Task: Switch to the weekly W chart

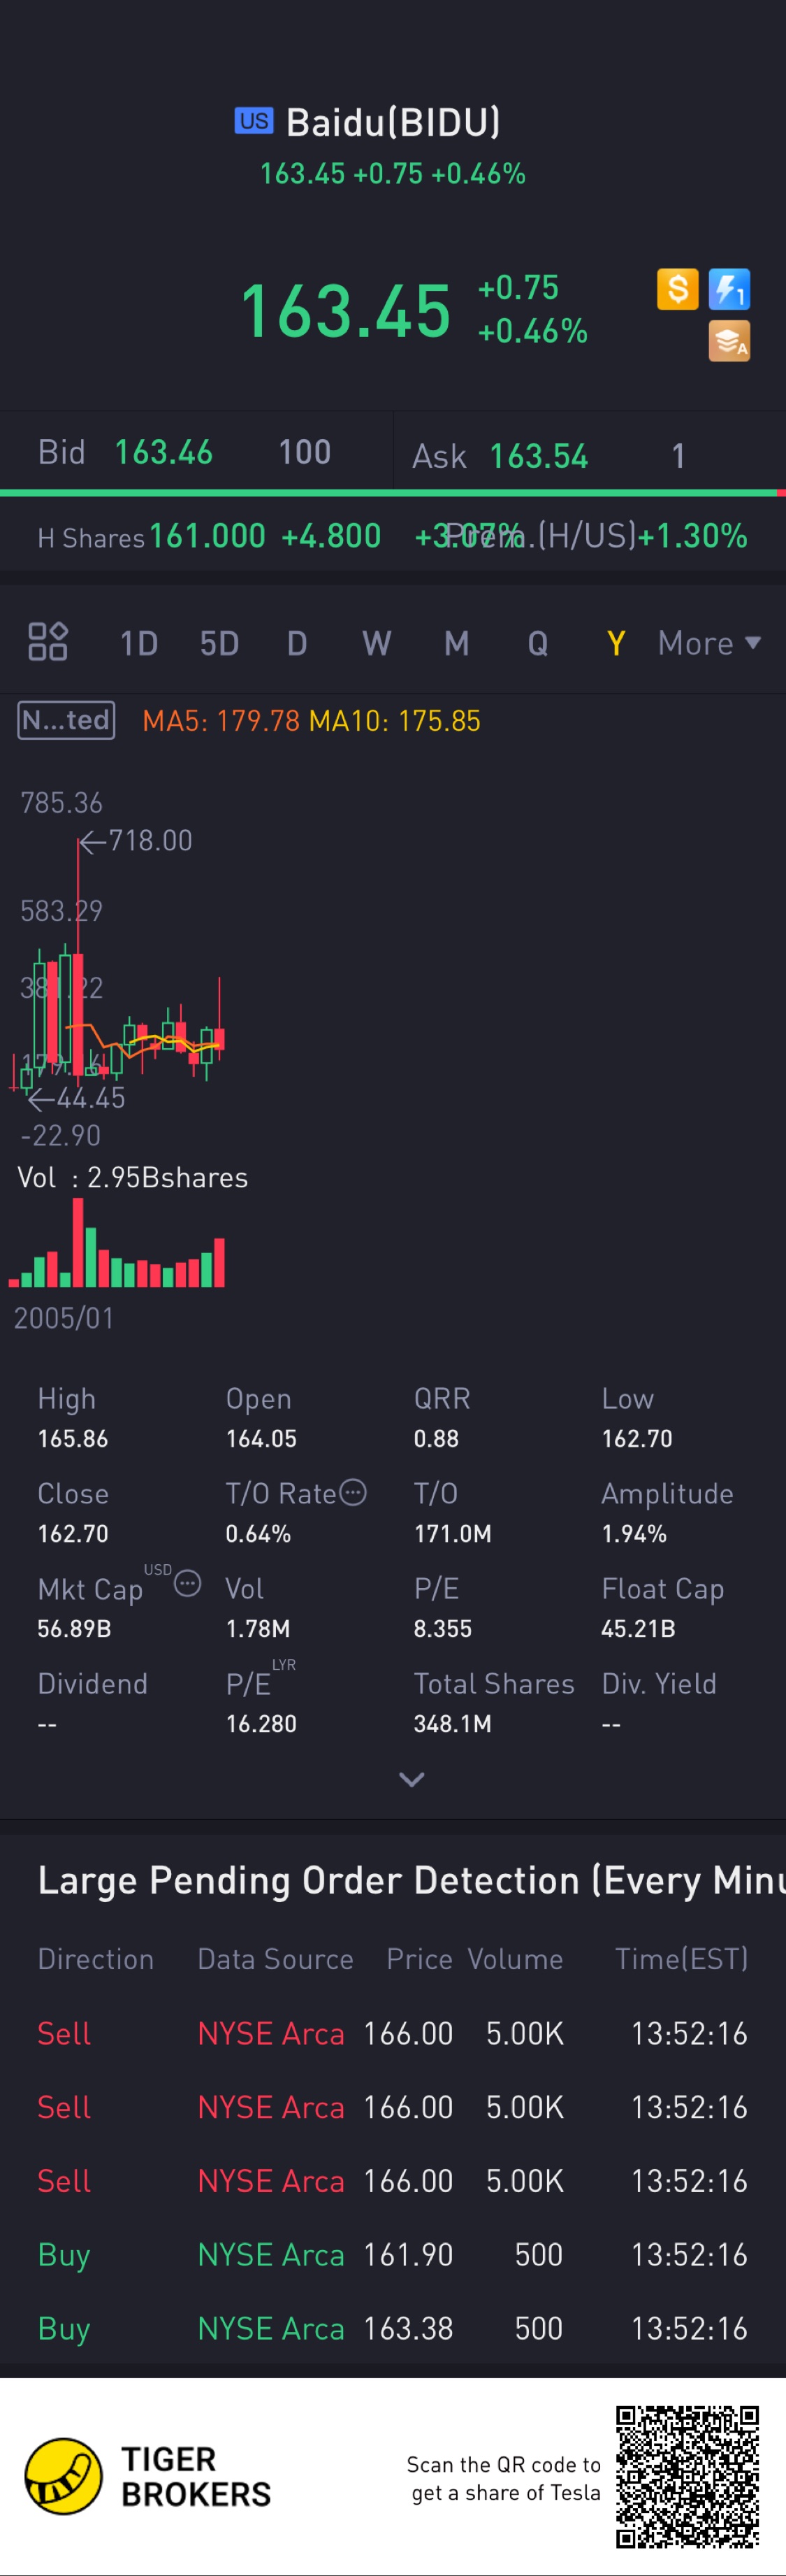Action: 375,643
